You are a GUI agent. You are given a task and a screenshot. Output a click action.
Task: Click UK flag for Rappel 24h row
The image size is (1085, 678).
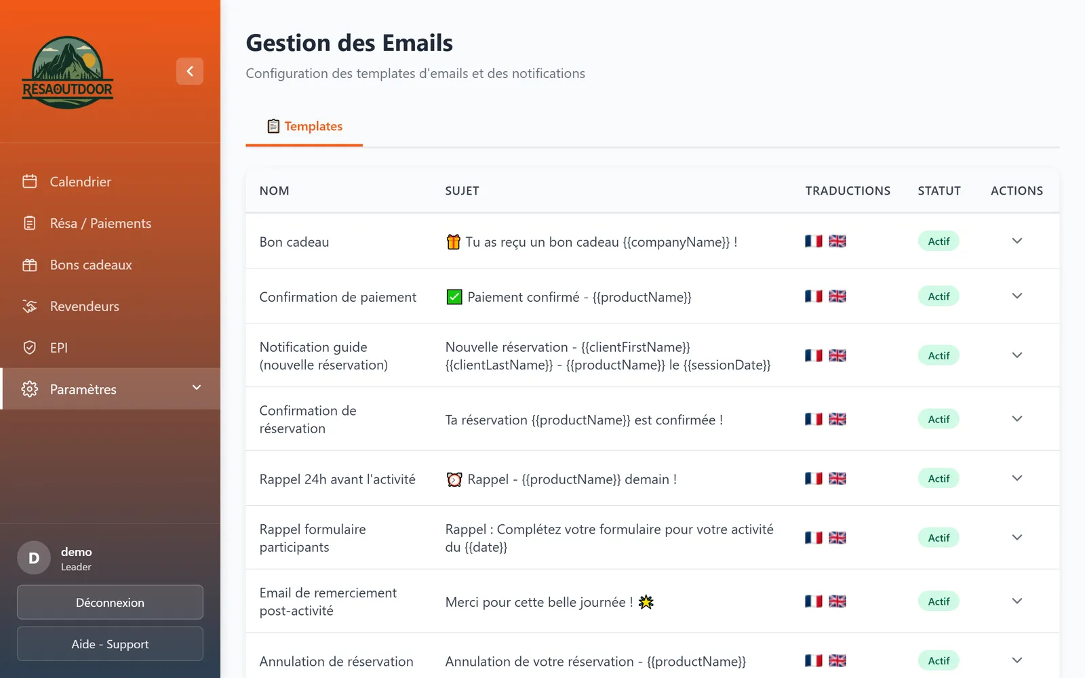point(837,478)
